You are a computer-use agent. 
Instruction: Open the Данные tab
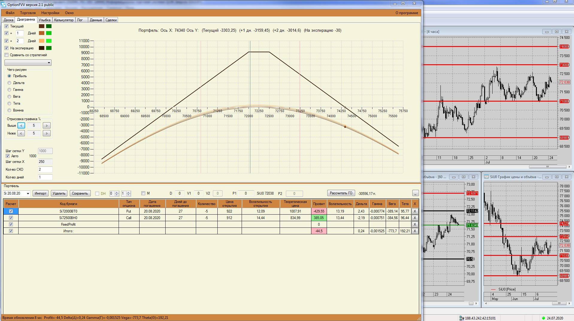96,20
